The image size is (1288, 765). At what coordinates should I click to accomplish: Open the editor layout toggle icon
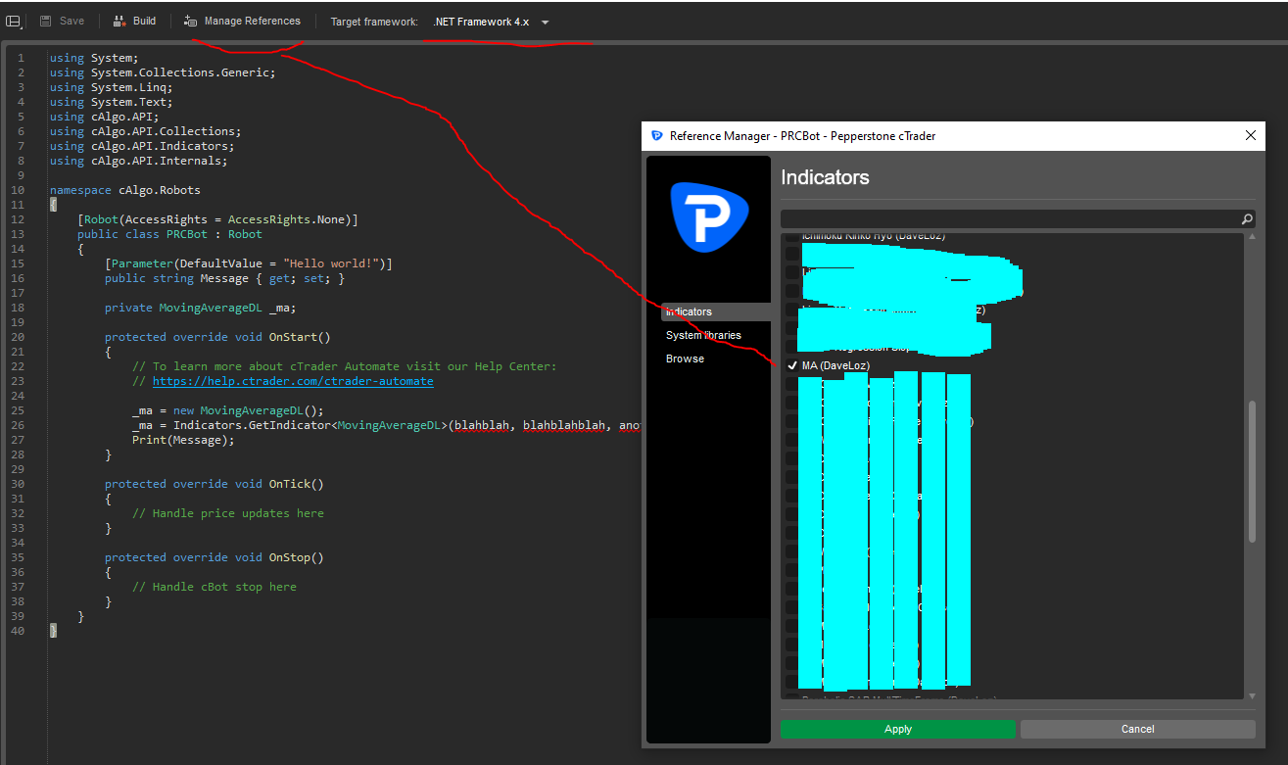click(14, 22)
